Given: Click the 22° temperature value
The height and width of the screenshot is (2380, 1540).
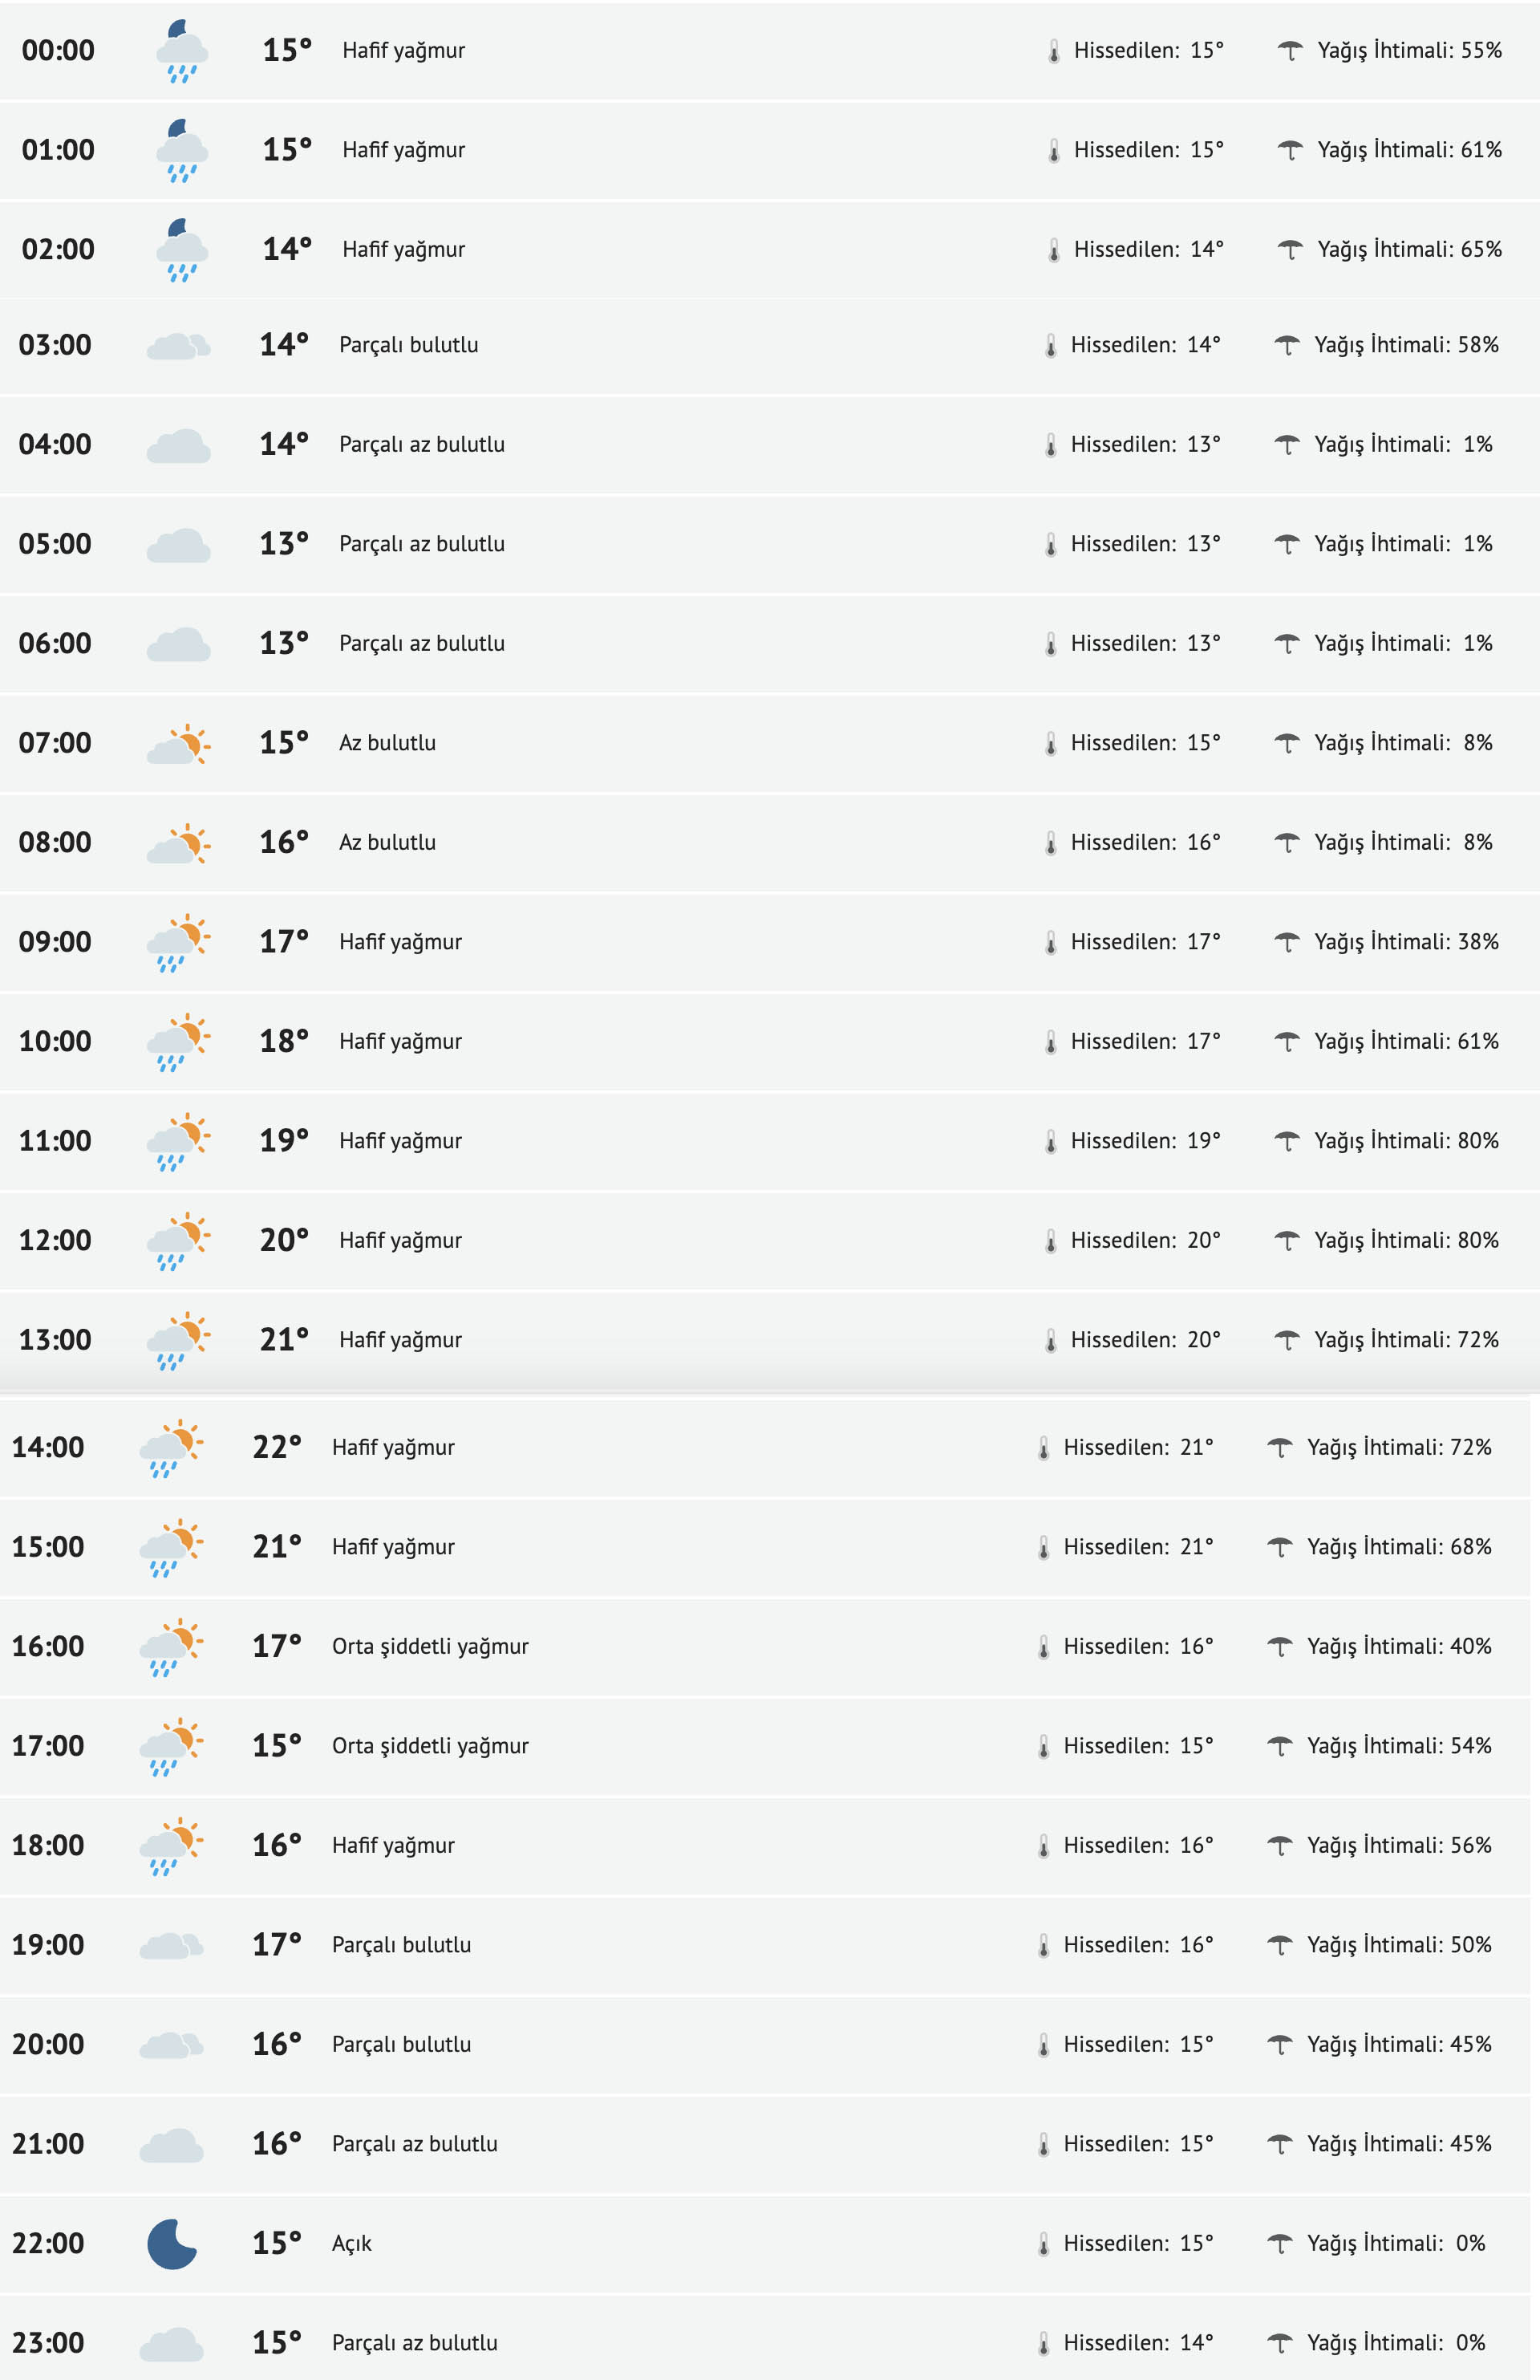Looking at the screenshot, I should click(276, 1447).
